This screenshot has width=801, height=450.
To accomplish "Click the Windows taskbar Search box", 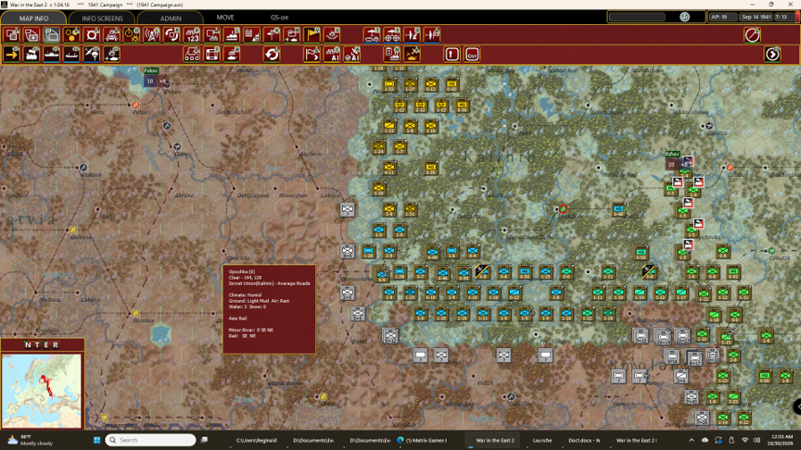I will pos(151,440).
